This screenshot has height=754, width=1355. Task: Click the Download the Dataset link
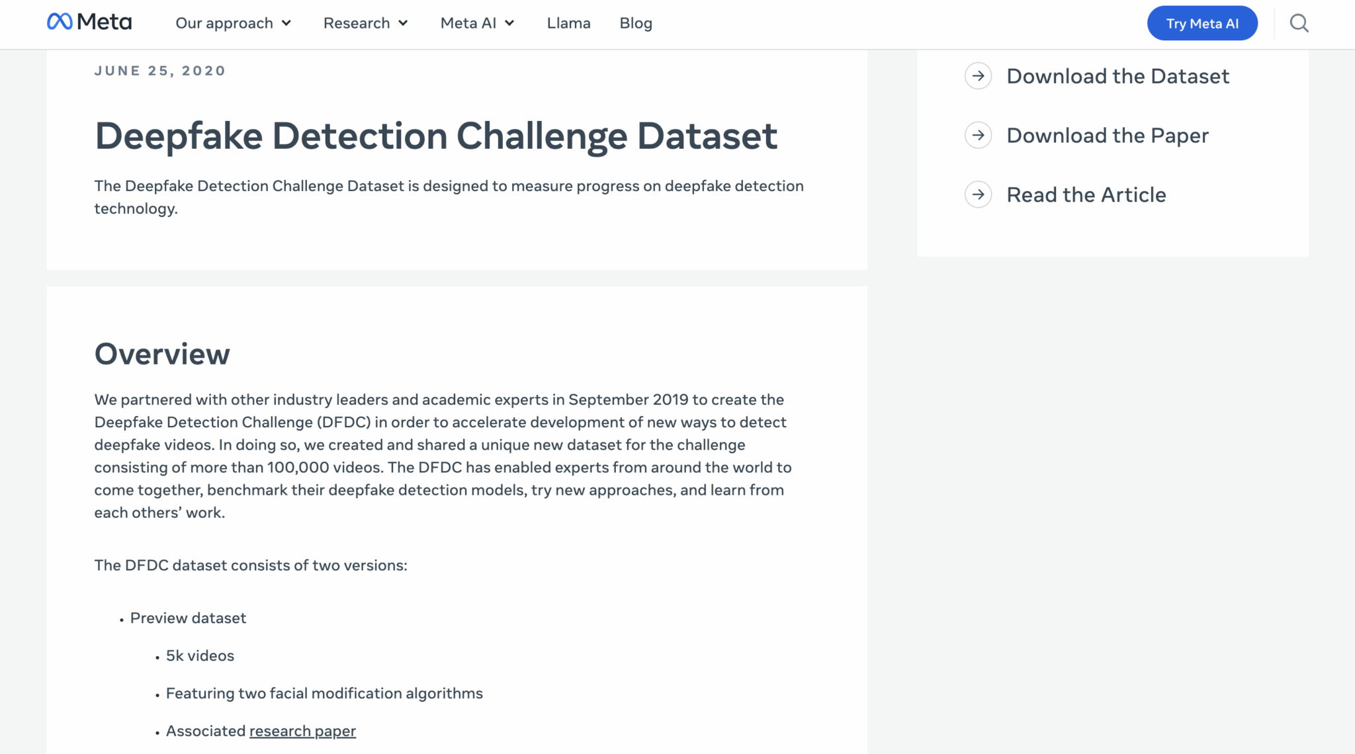(1117, 76)
